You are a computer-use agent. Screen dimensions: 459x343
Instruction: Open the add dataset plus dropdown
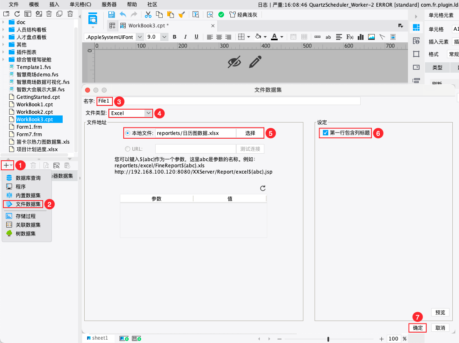coord(7,165)
